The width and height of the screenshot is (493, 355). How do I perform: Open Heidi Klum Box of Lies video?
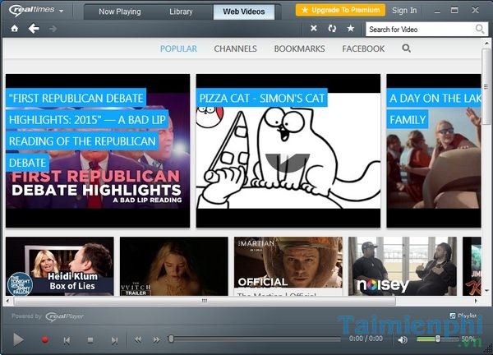[x=60, y=266]
